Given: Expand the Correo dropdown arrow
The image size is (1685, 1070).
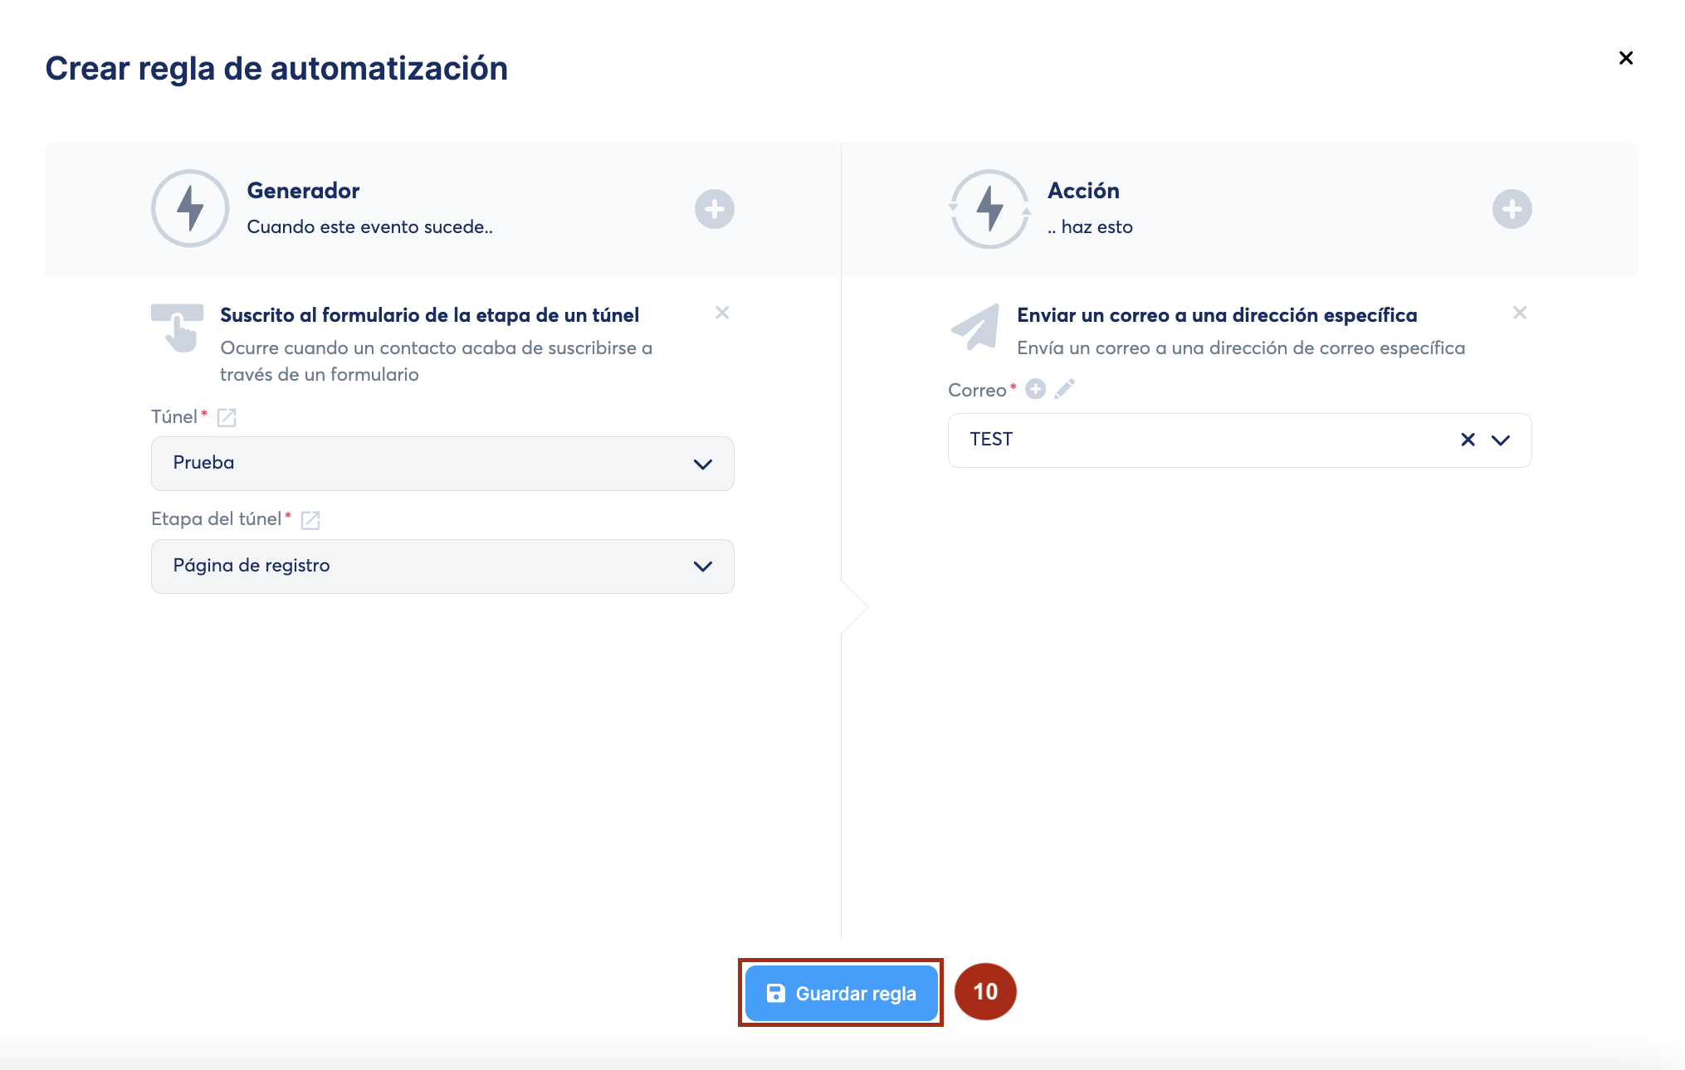Looking at the screenshot, I should 1501,440.
